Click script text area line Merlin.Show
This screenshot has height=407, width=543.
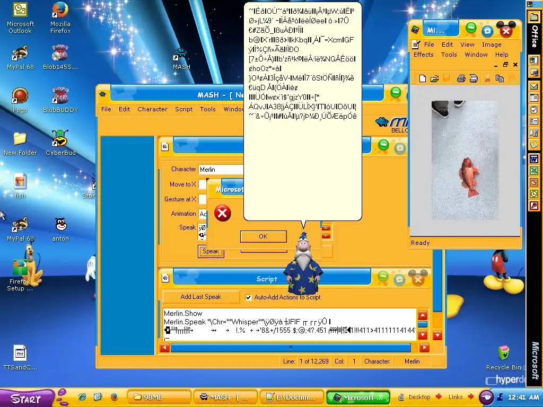(x=183, y=314)
